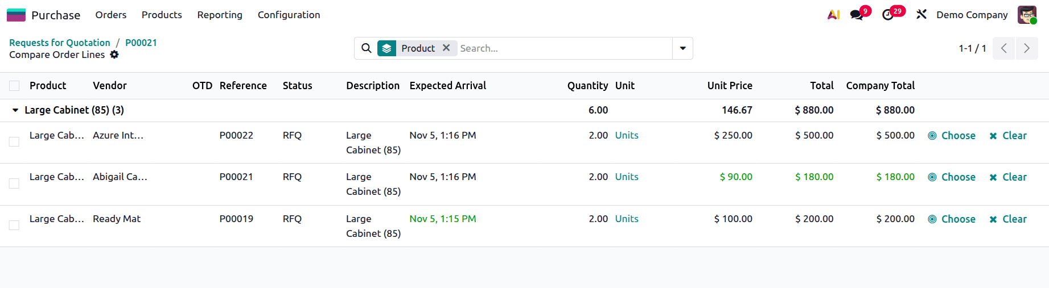Choose the Abigail P00021 order line
Image resolution: width=1049 pixels, height=288 pixels.
(952, 177)
